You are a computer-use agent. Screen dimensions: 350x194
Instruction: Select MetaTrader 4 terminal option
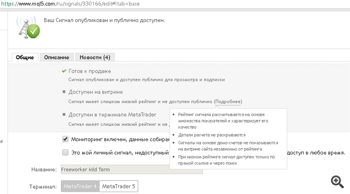tap(80, 186)
